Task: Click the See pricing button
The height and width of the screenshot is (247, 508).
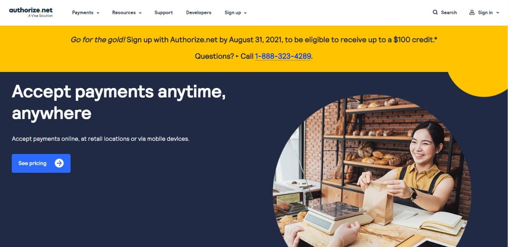Action: coord(41,163)
